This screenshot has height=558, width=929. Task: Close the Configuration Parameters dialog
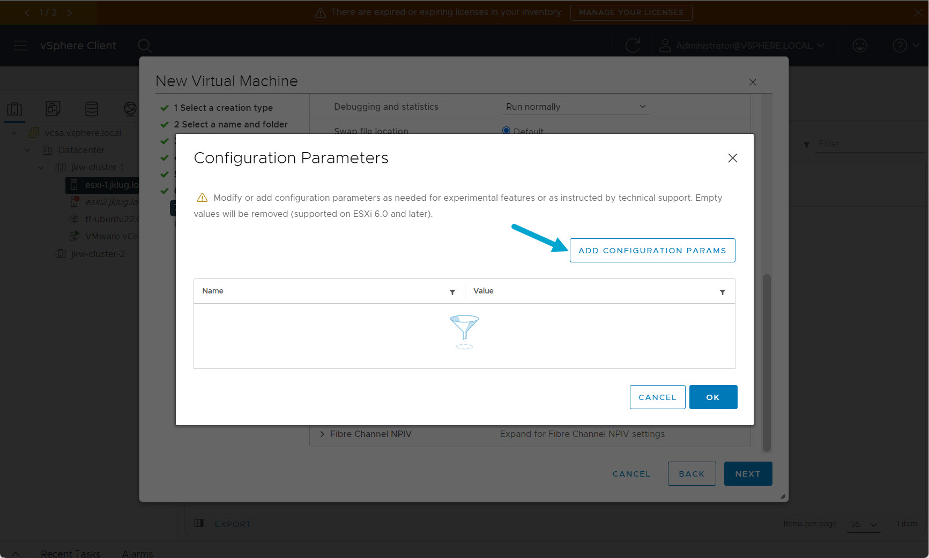pos(732,158)
